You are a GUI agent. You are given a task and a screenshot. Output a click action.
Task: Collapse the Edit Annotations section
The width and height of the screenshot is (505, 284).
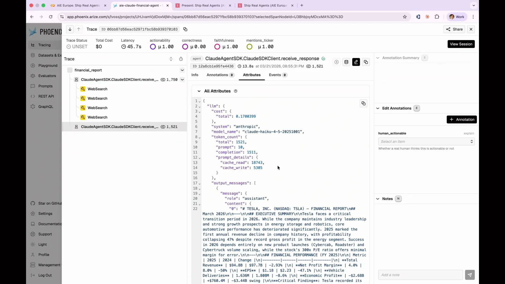pos(378,108)
